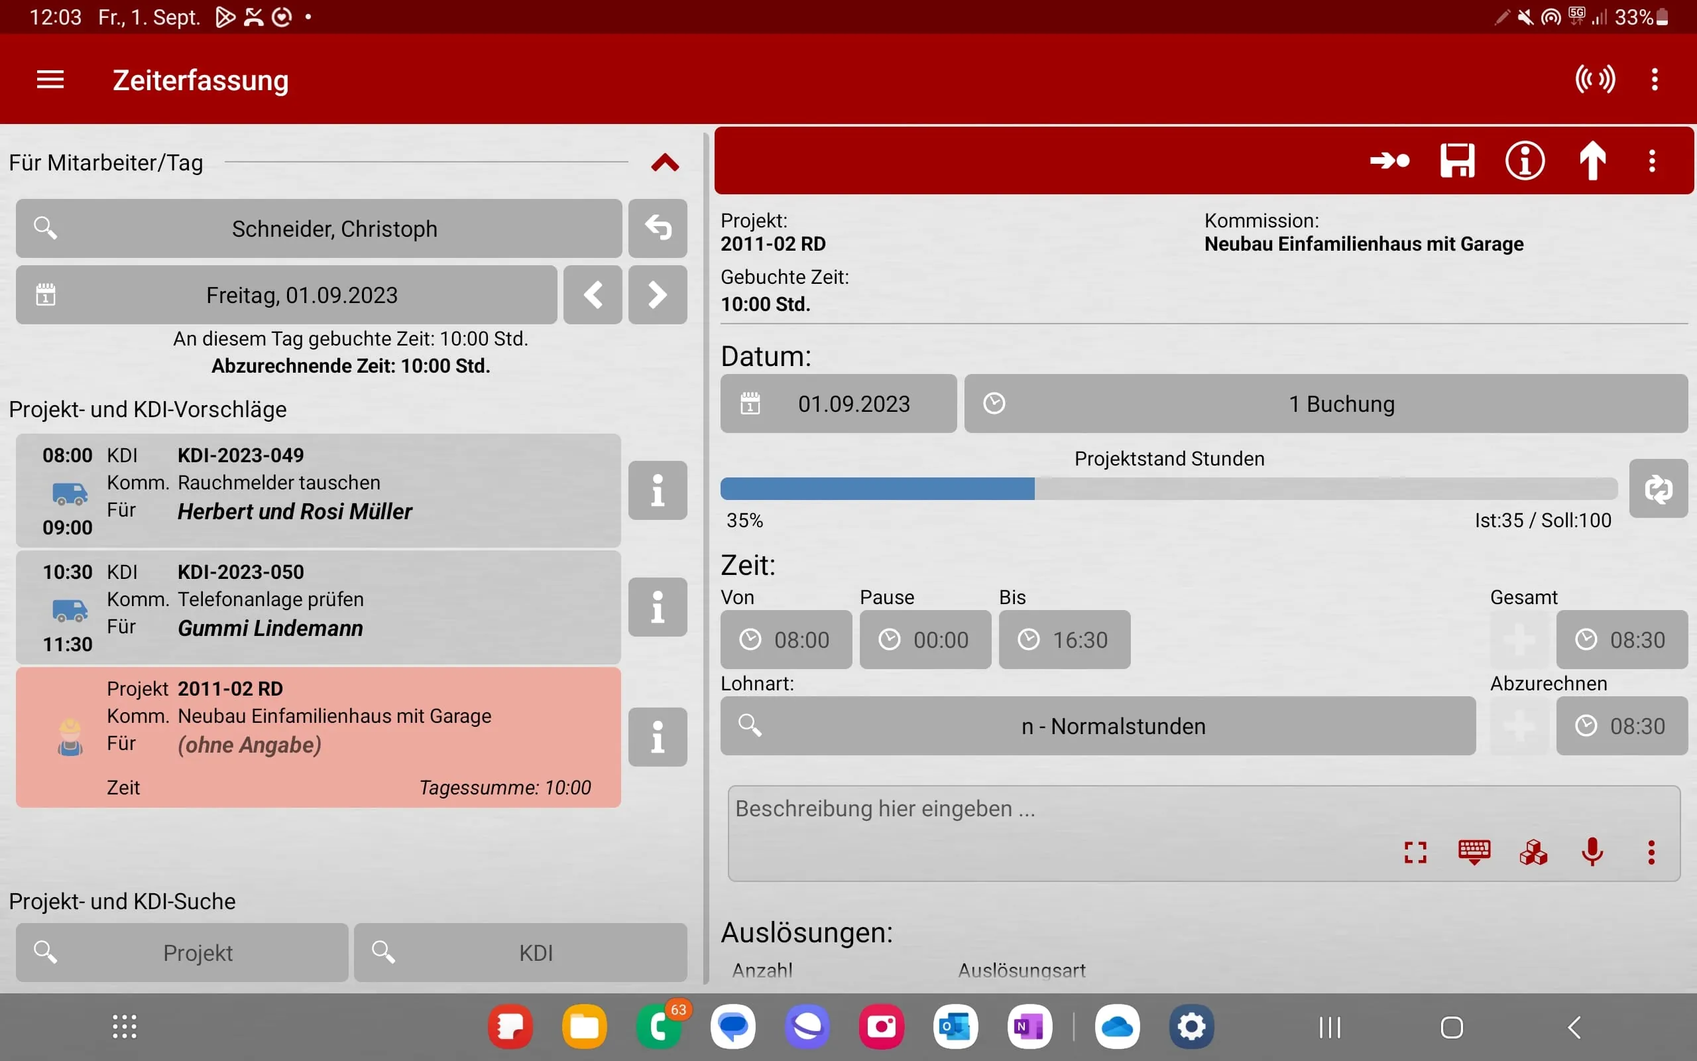
Task: Refresh the Projektstand Stunden status
Action: [1658, 489]
